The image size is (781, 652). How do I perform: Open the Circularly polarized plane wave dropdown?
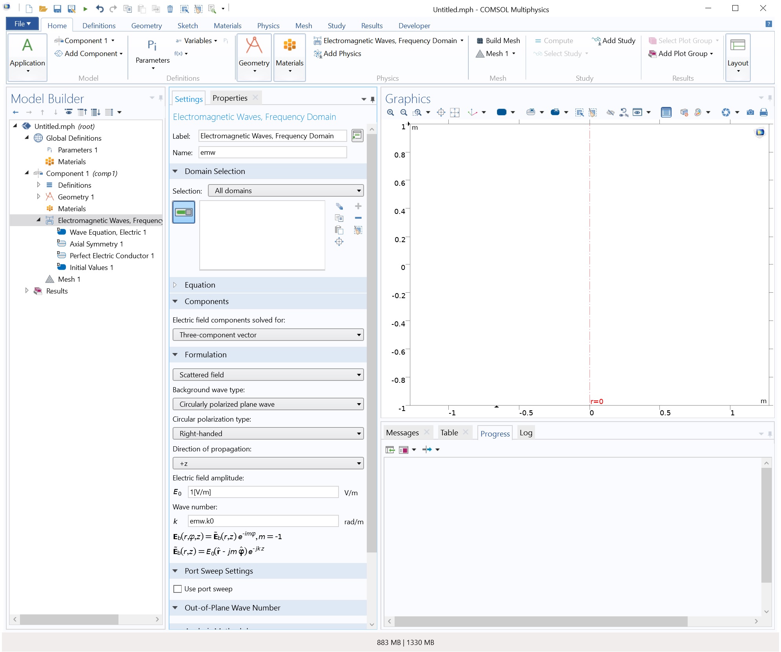point(268,404)
